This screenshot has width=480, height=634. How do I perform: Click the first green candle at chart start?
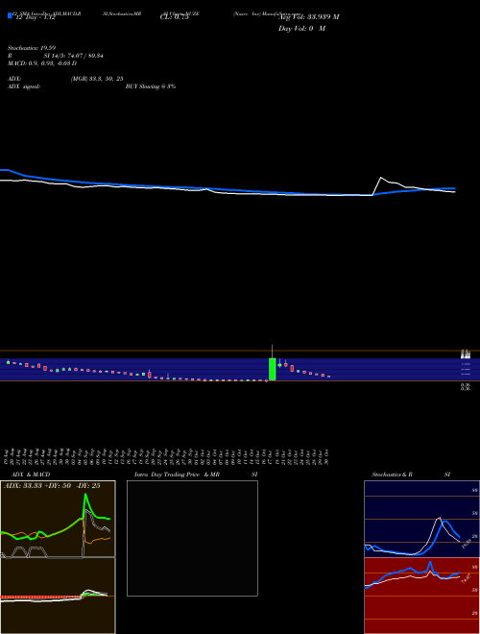point(8,362)
